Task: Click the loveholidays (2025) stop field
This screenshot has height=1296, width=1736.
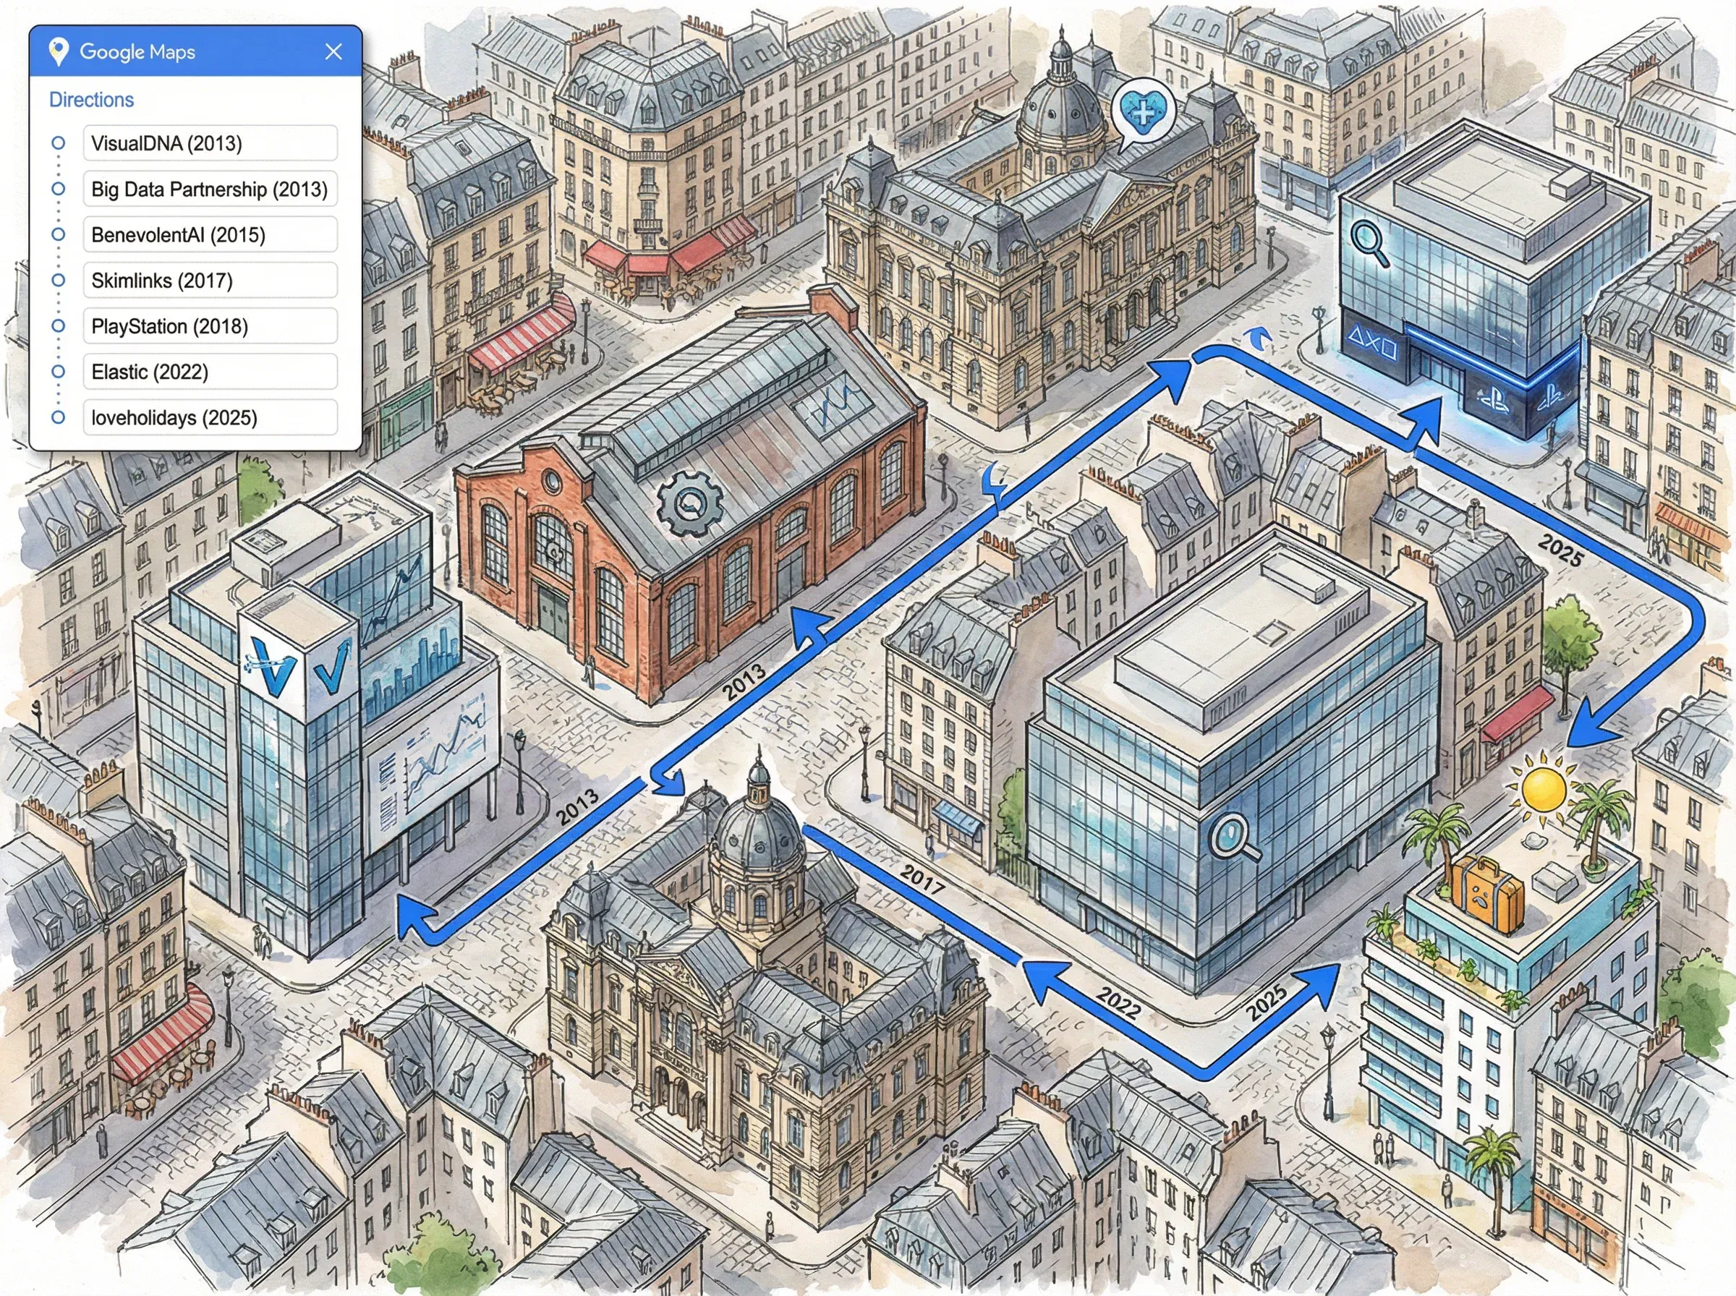Action: coord(210,417)
